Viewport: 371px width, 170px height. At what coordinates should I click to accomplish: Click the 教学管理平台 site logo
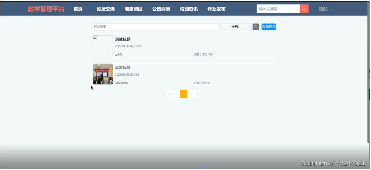click(x=46, y=9)
